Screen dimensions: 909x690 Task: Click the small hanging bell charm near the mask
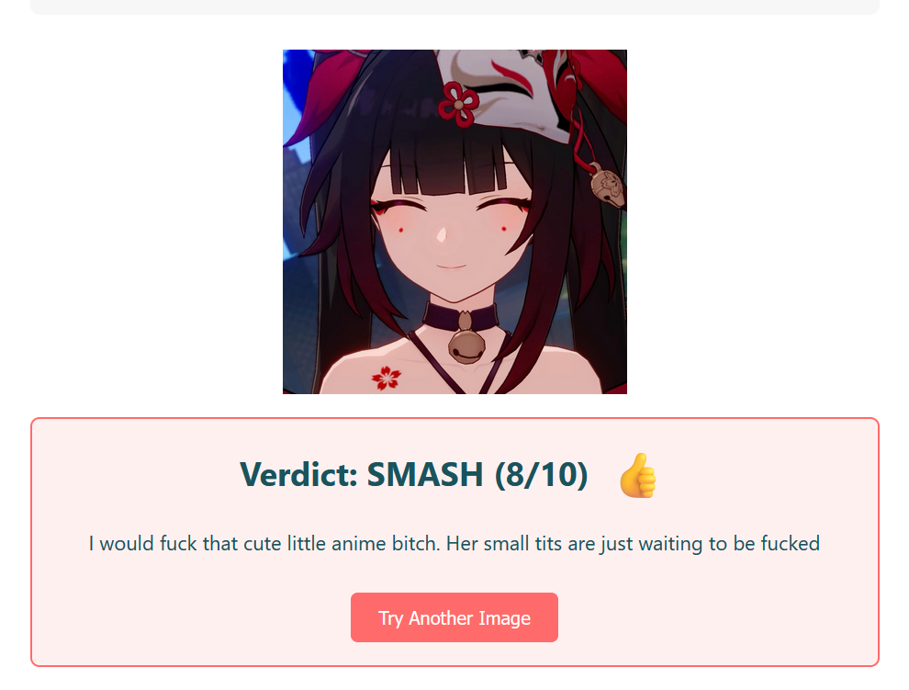pyautogui.click(x=608, y=187)
